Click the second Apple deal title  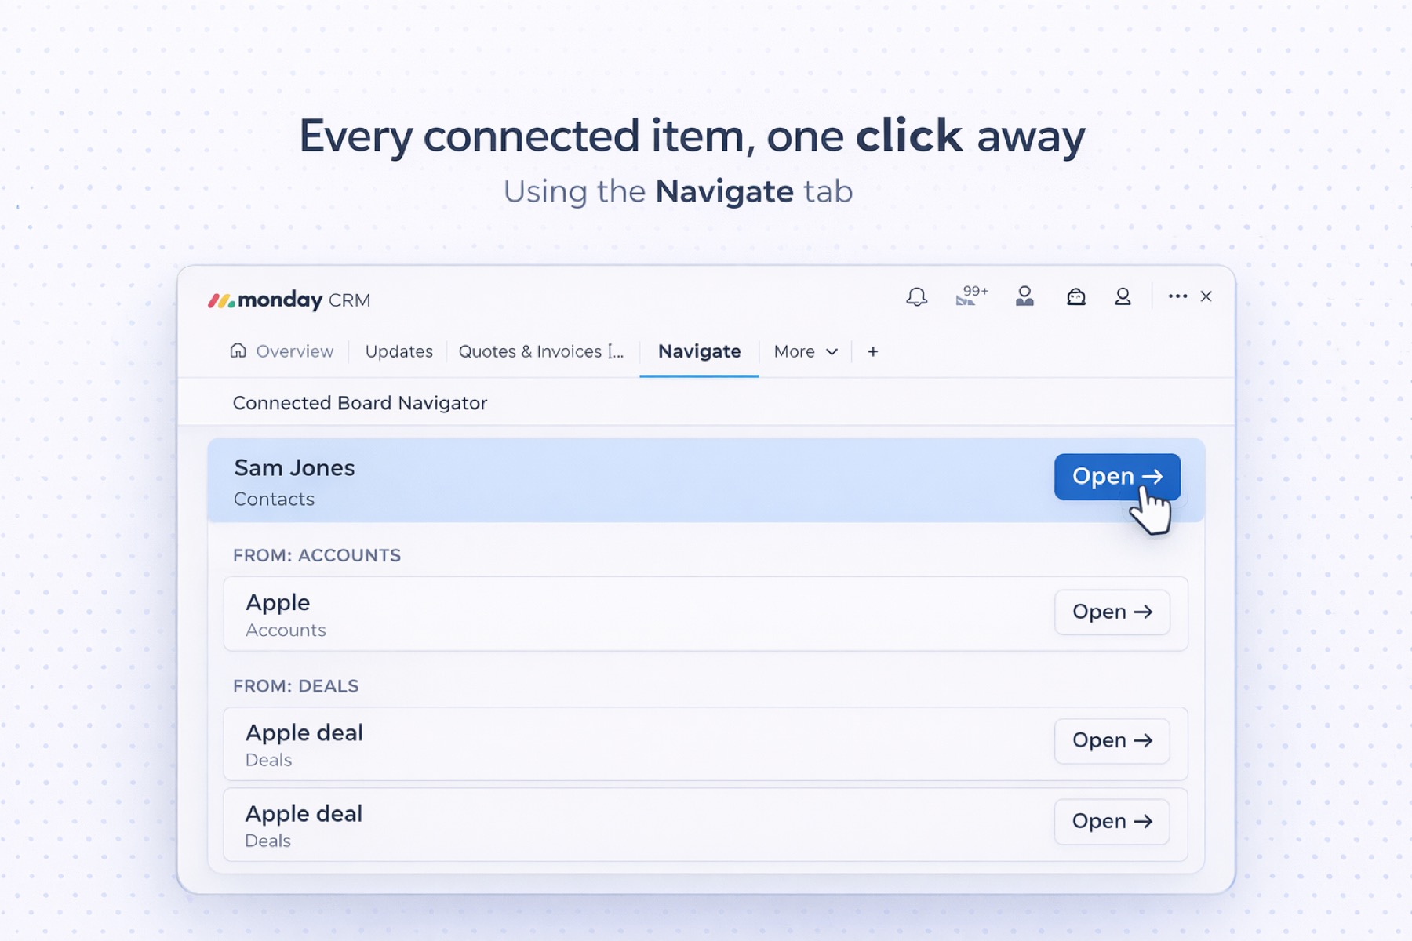point(304,813)
